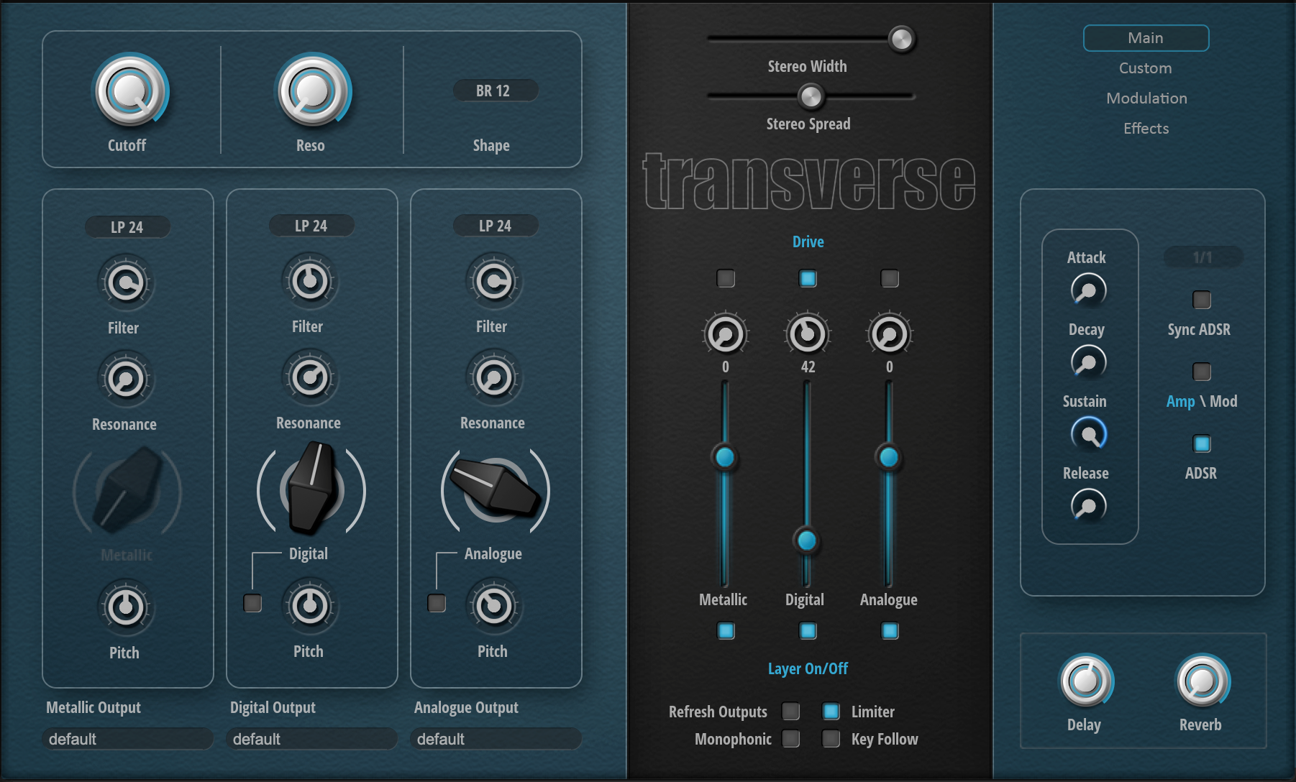Enable the Limiter
Screen dimensions: 1296x782
point(832,711)
